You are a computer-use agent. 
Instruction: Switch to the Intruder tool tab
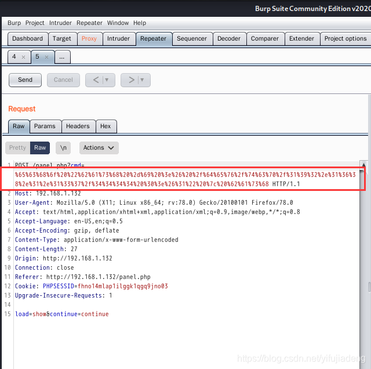pyautogui.click(x=119, y=39)
